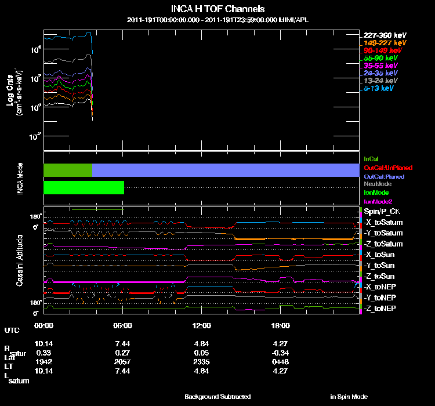435x406 pixels.
Task: Select the Spin/P_CK attitude legend label
Action: point(382,212)
